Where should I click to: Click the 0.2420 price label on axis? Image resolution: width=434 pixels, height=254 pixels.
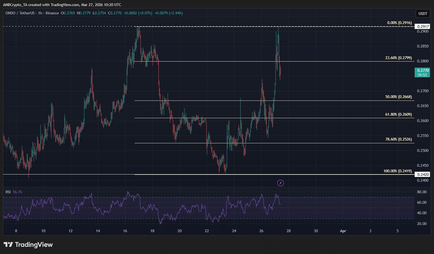pos(423,174)
